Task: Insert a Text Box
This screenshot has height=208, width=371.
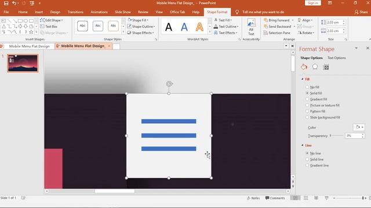Action: (x=49, y=27)
